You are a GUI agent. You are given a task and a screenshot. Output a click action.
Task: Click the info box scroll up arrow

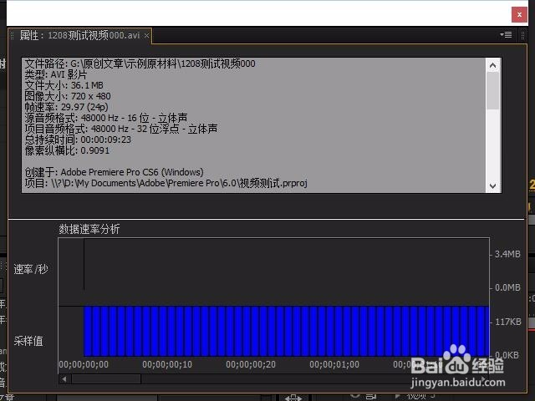[492, 65]
